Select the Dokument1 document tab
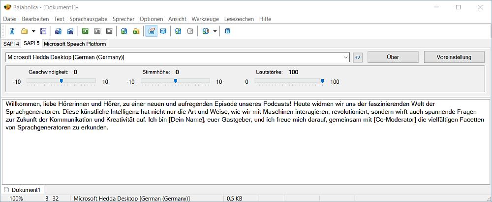The height and width of the screenshot is (202, 492). point(23,189)
